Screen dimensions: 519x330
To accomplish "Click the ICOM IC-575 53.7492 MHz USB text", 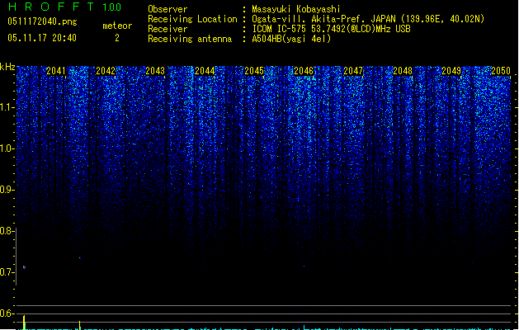I will [x=332, y=29].
